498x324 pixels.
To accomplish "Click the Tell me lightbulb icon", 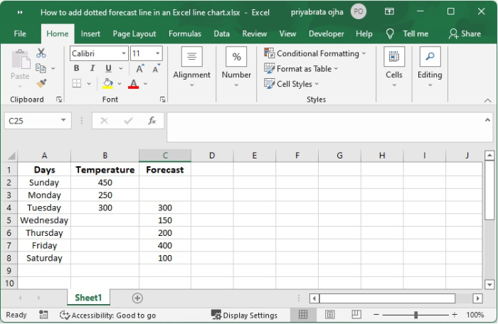I will (x=390, y=33).
